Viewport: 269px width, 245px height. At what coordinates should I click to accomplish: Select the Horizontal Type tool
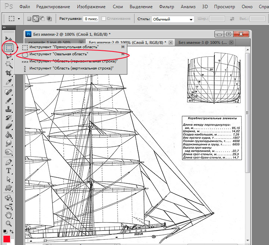(x=9, y=171)
